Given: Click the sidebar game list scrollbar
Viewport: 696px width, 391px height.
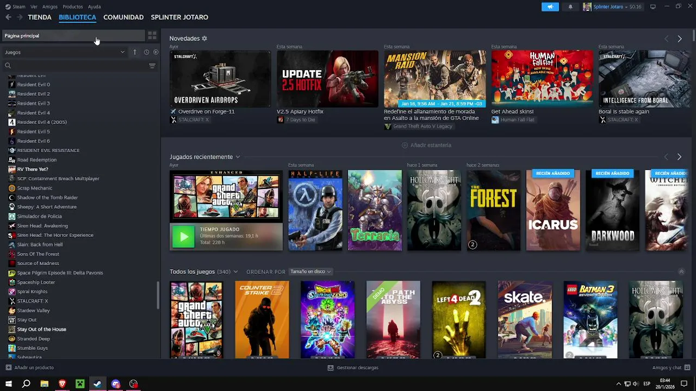Looking at the screenshot, I should tap(158, 295).
